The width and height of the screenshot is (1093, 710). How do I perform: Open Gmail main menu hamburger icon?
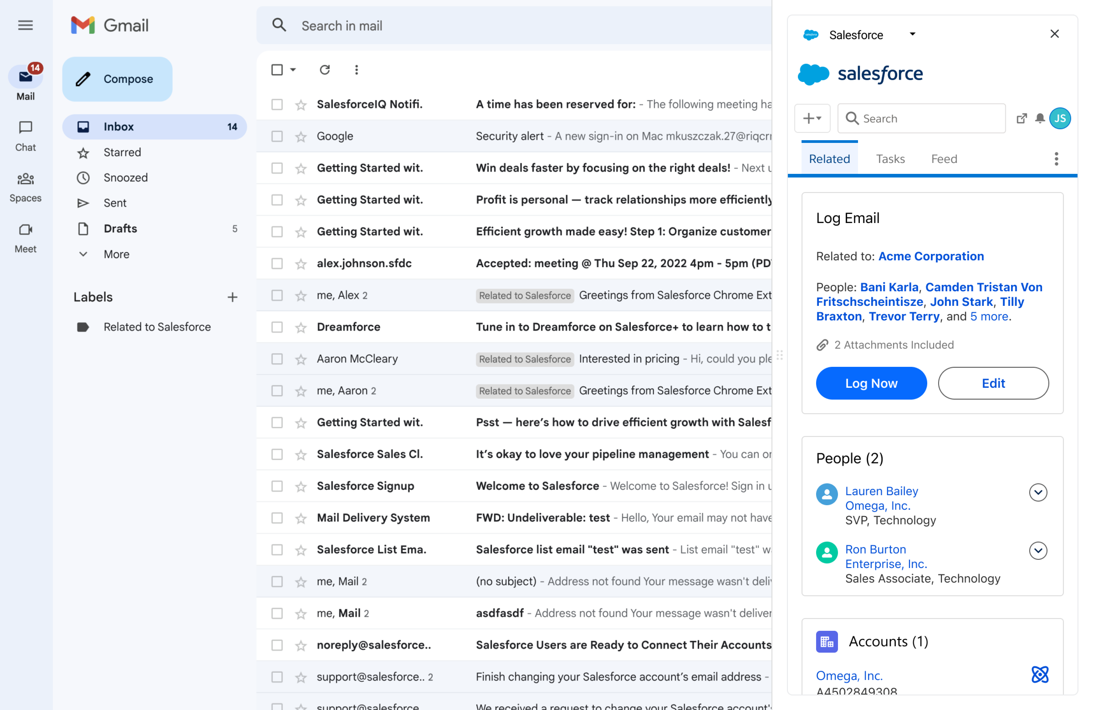25,25
